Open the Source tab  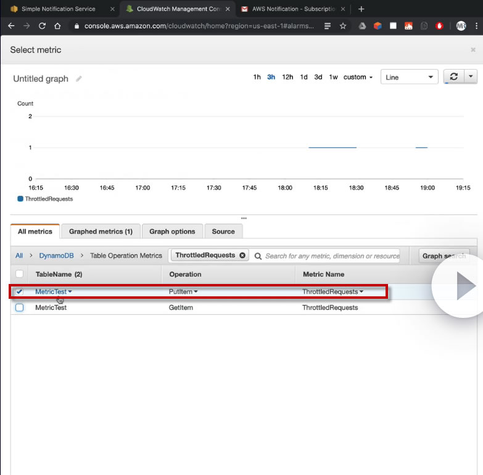click(223, 232)
